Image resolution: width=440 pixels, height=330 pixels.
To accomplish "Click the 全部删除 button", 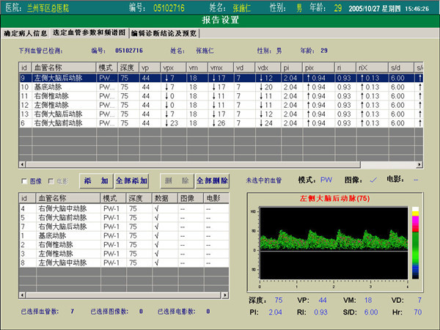I will click(212, 180).
